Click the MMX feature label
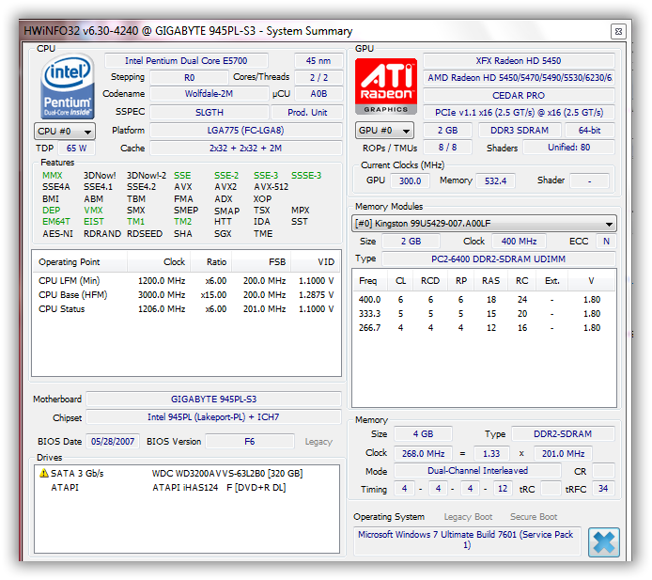The height and width of the screenshot is (580, 652). coord(52,176)
